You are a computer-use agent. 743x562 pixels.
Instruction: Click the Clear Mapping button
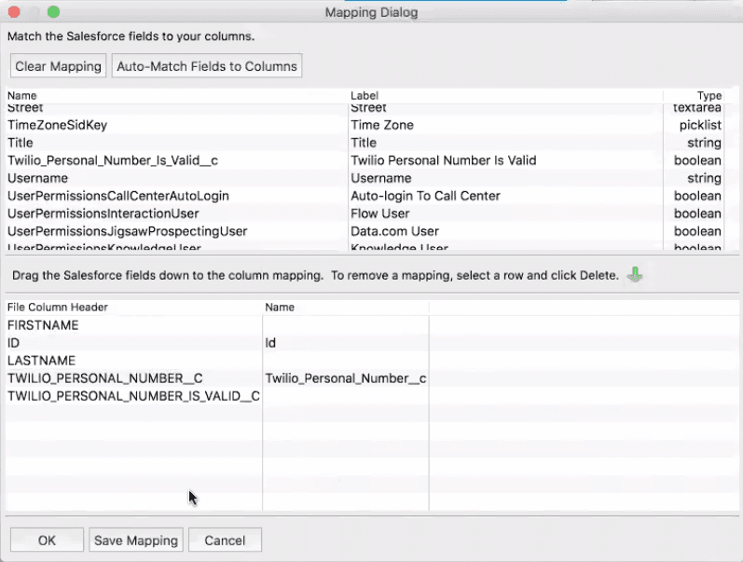pyautogui.click(x=58, y=66)
